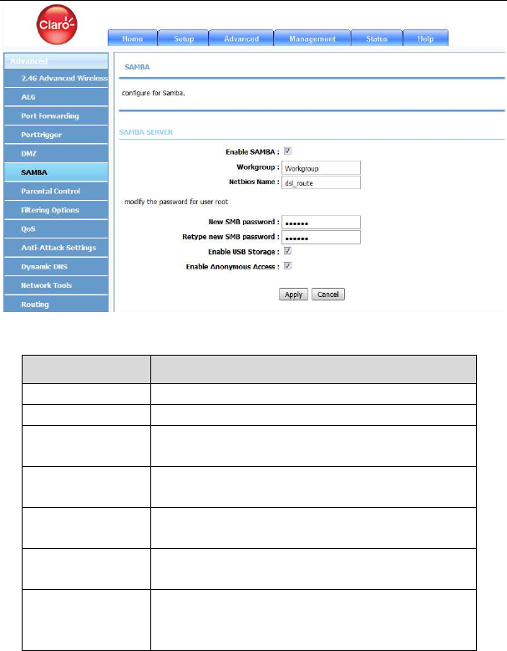Viewport: 507px width, 651px height.
Task: Go to the Status tab
Action: pos(377,38)
